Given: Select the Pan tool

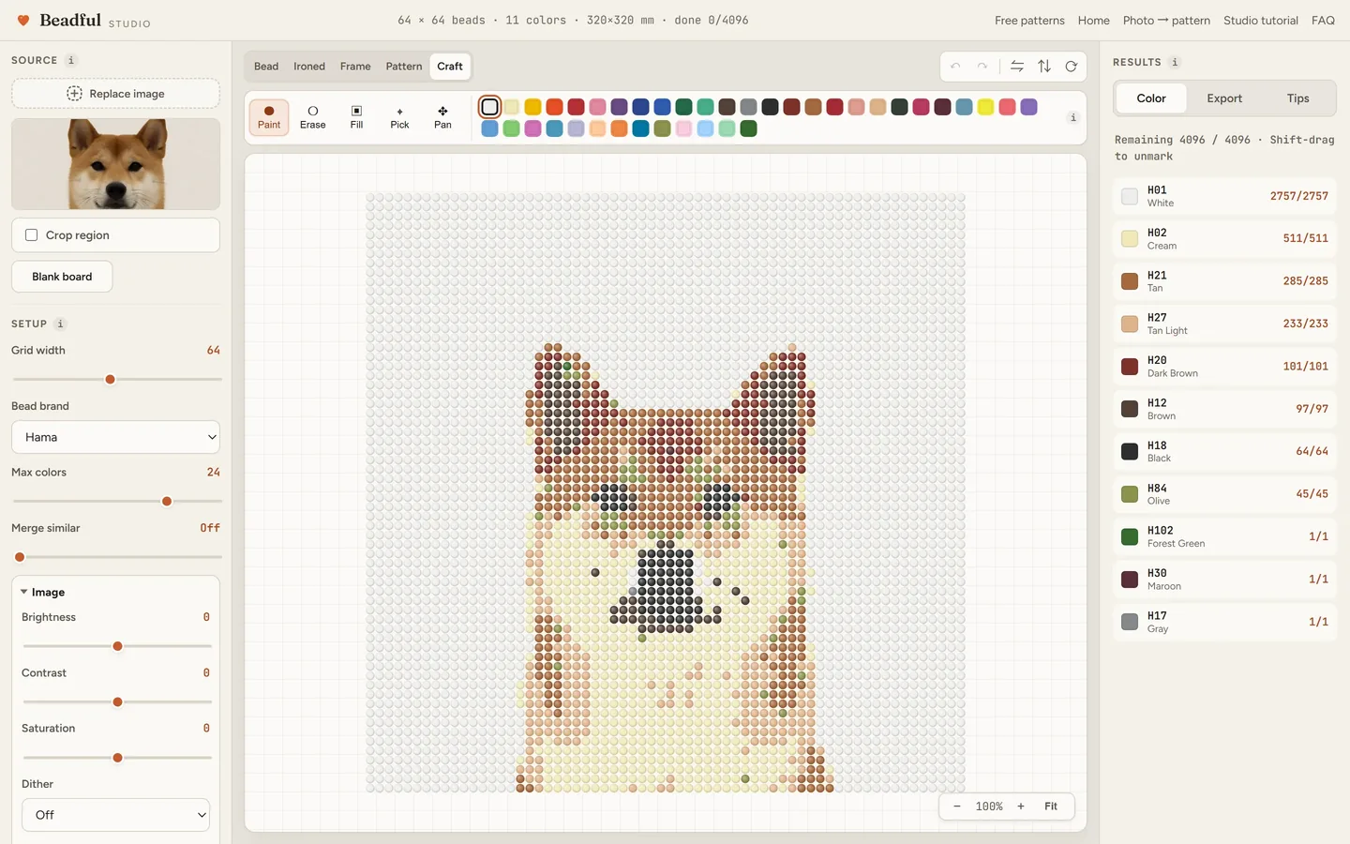Looking at the screenshot, I should 442,117.
